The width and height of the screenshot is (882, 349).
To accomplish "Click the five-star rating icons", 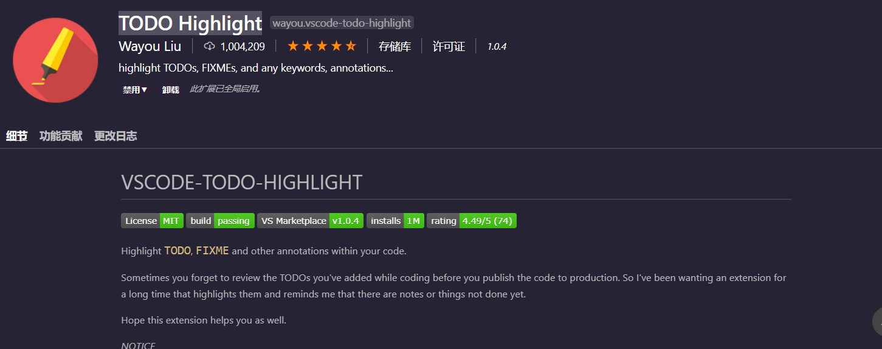I will pos(322,46).
